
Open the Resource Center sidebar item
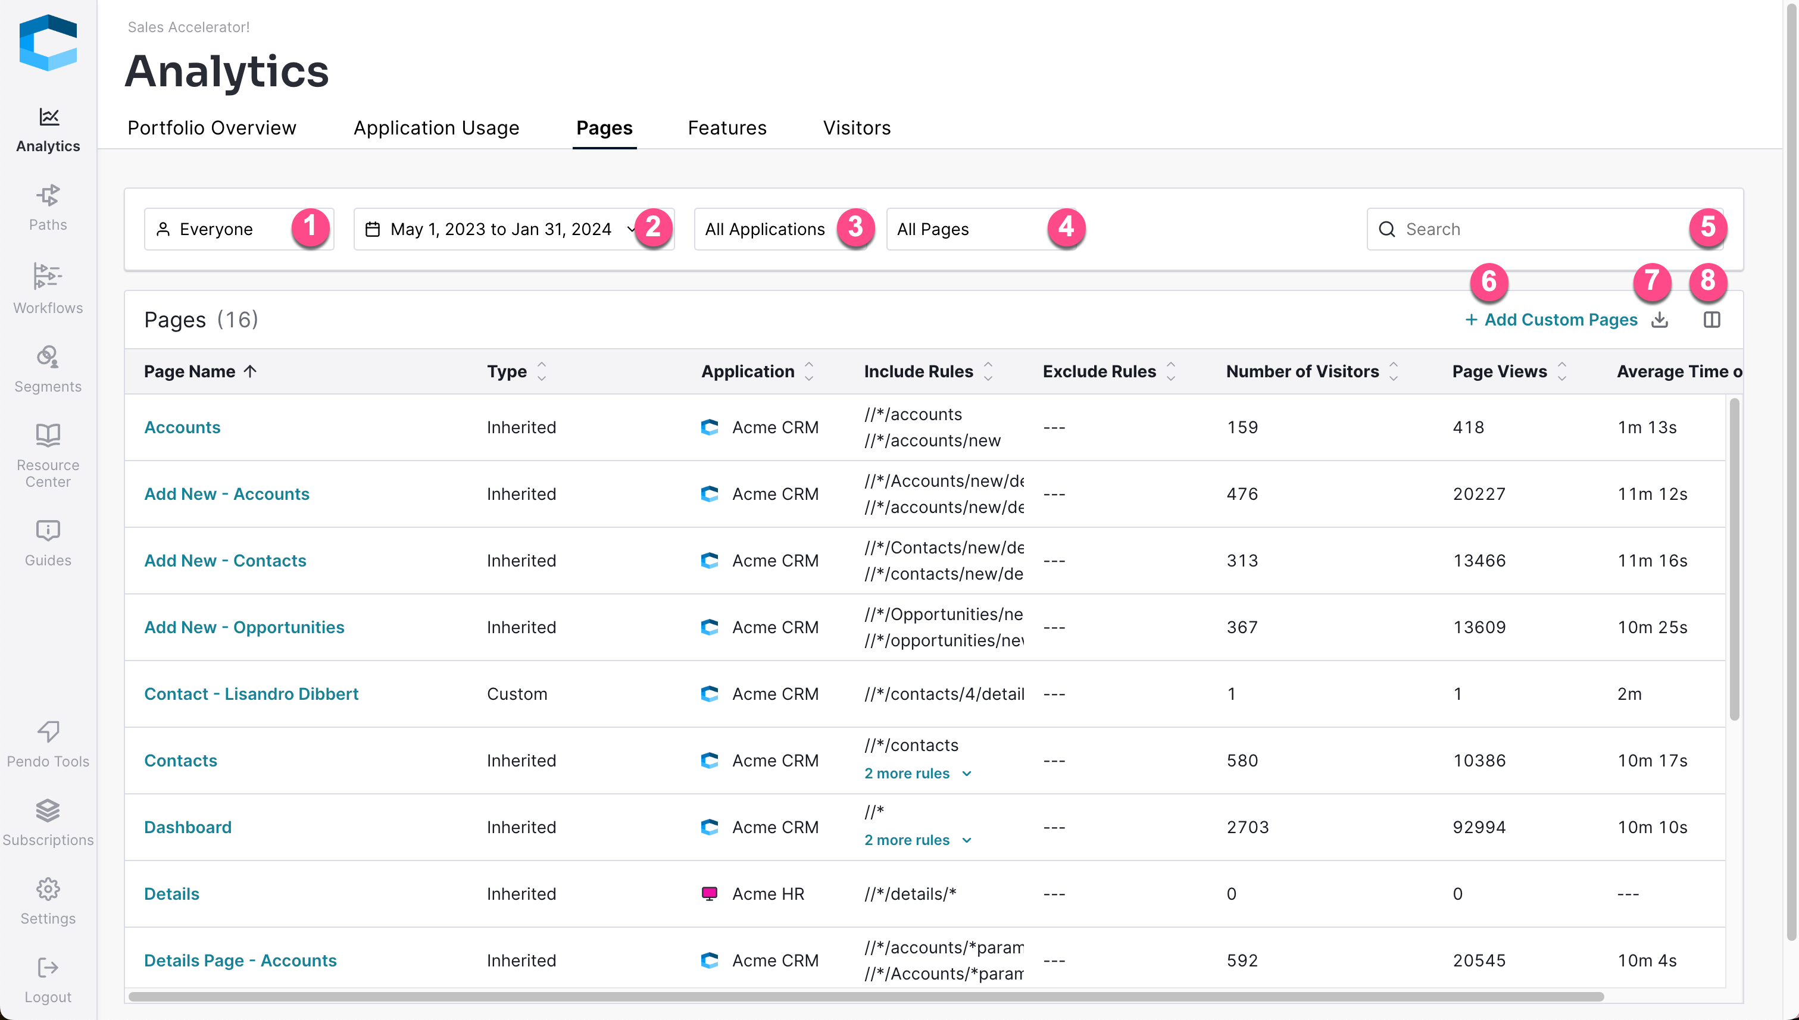[x=48, y=456]
